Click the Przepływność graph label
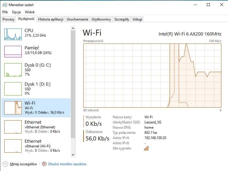228x171 pixels. (93, 41)
